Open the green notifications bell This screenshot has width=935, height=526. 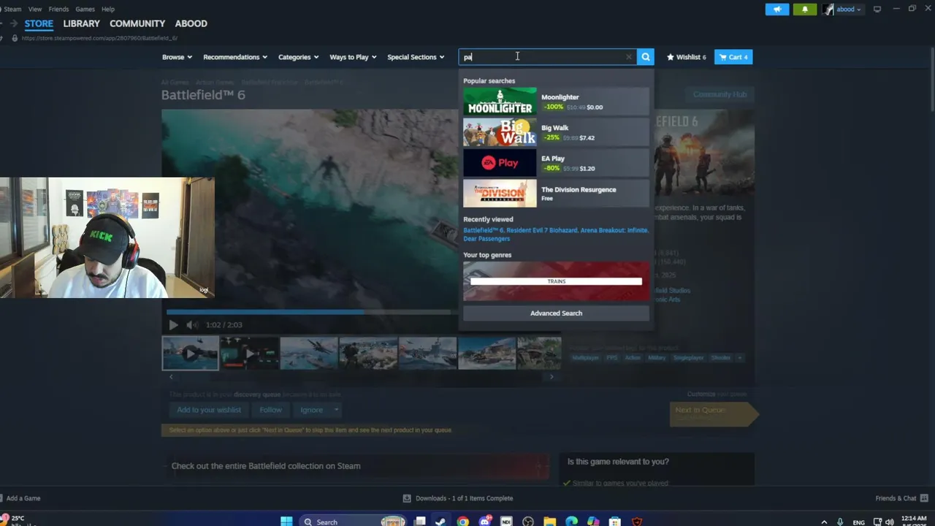(x=805, y=9)
